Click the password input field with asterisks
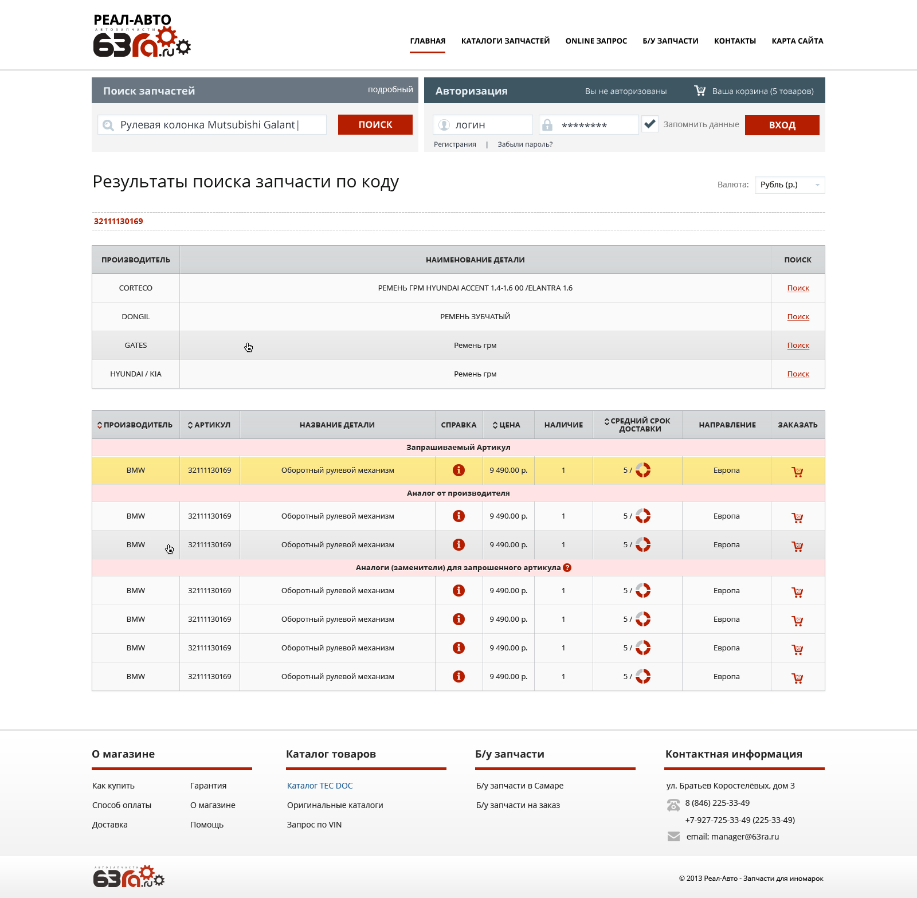The height and width of the screenshot is (898, 917). (x=589, y=124)
